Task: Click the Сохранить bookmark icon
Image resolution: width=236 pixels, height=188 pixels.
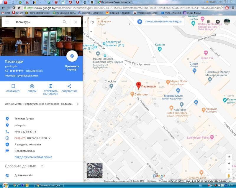Action: click(x=13, y=86)
